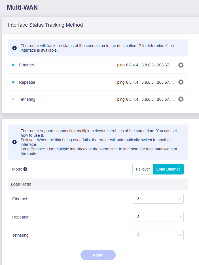Open the Ethernet load ratio dropdown
This screenshot has height=265, width=199.
pyautogui.click(x=158, y=199)
